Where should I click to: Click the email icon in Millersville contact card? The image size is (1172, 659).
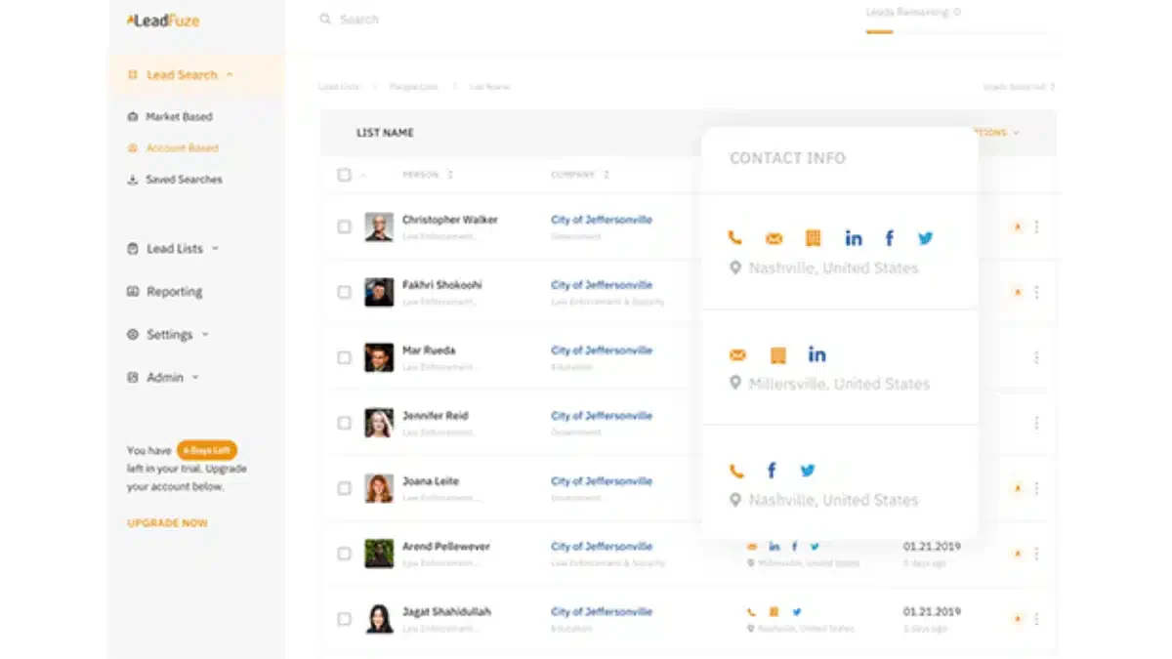pos(737,355)
